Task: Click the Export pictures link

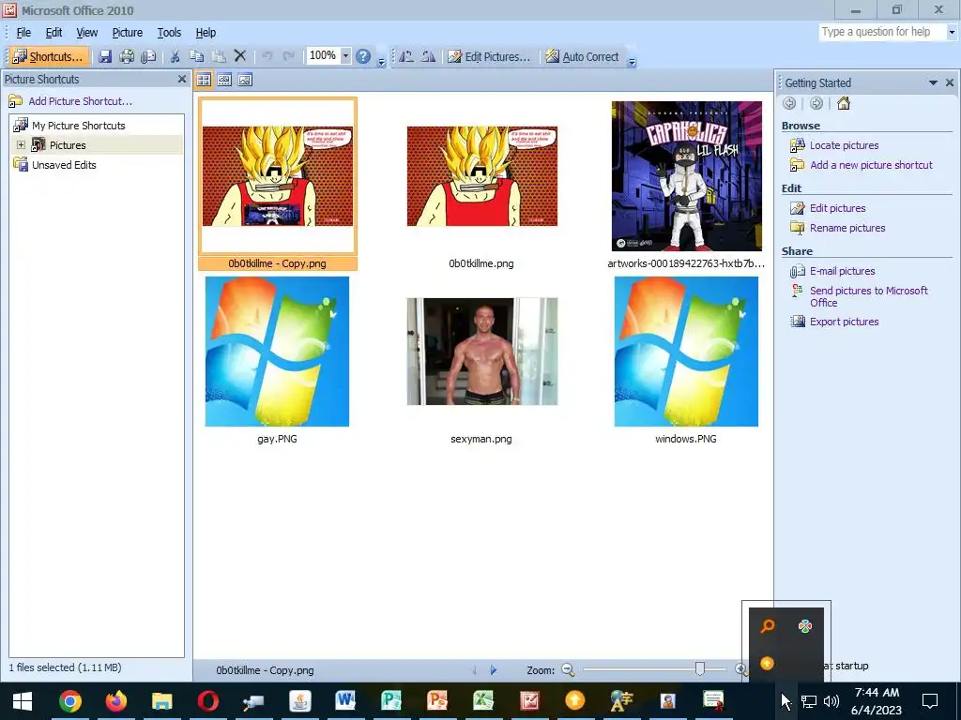Action: 844,322
